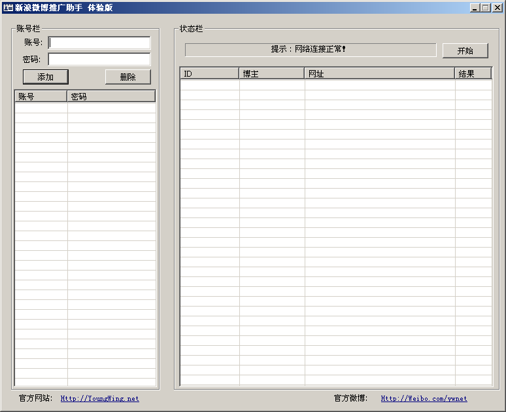Click the 开始 button
506x412 pixels.
(465, 50)
